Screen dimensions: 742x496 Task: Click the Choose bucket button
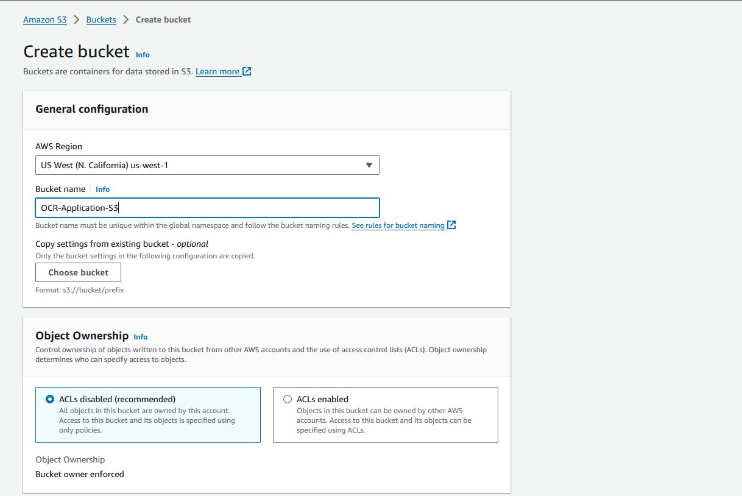78,272
